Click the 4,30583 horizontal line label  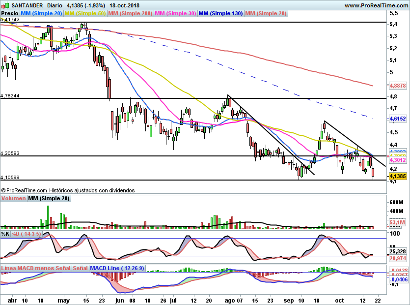(10, 153)
